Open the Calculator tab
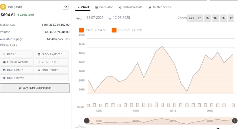 pyautogui.click(x=104, y=7)
